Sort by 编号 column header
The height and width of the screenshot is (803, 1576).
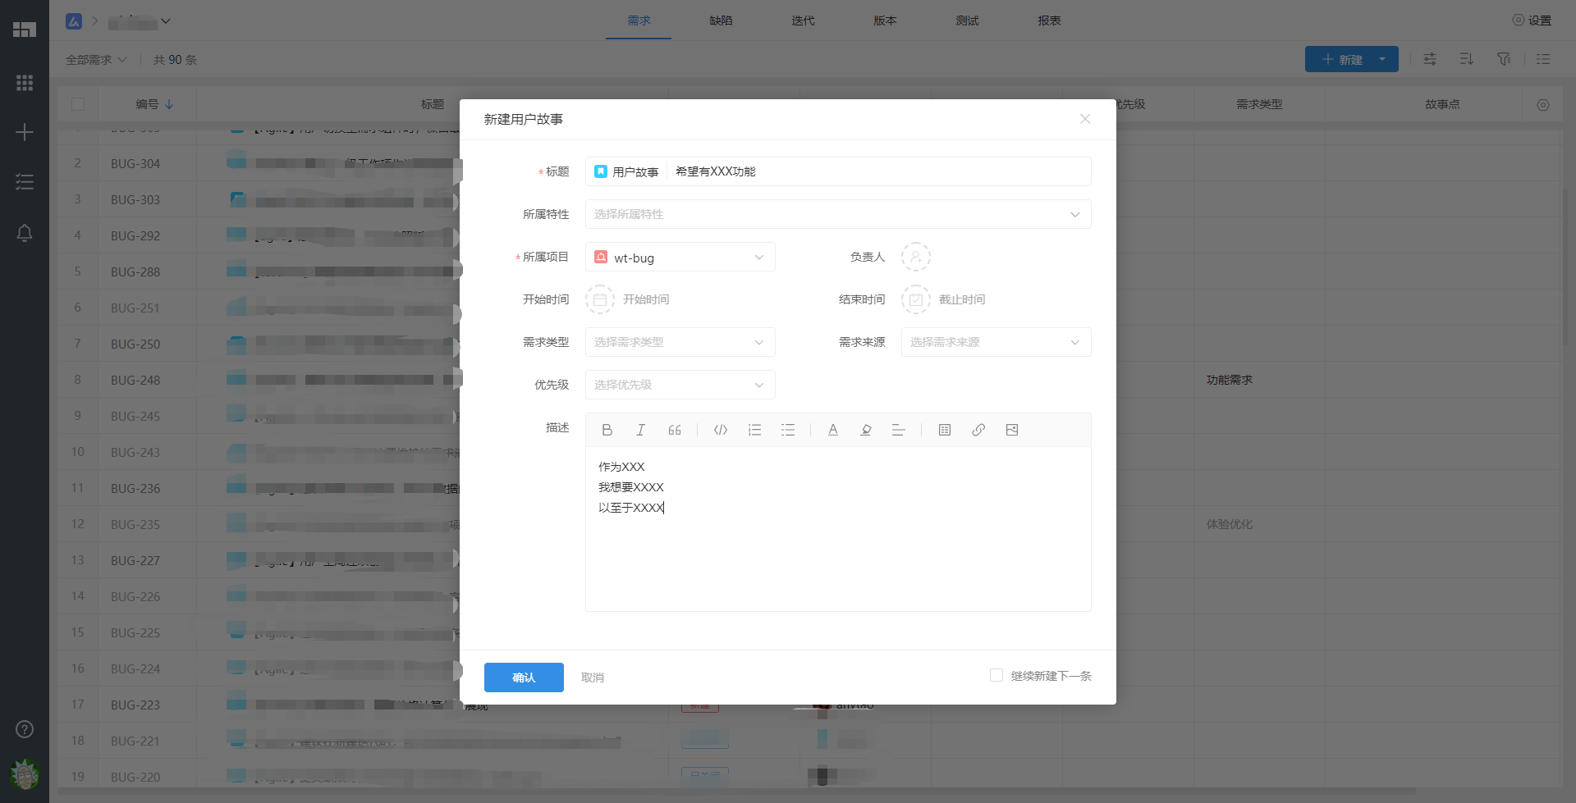pos(154,104)
